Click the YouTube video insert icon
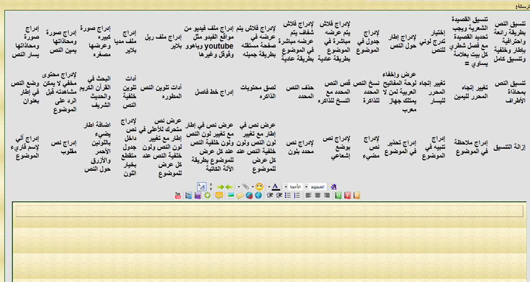 point(178,196)
